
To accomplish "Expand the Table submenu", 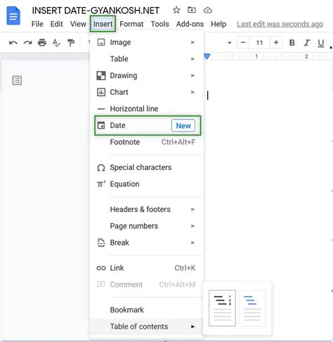I will pyautogui.click(x=147, y=59).
